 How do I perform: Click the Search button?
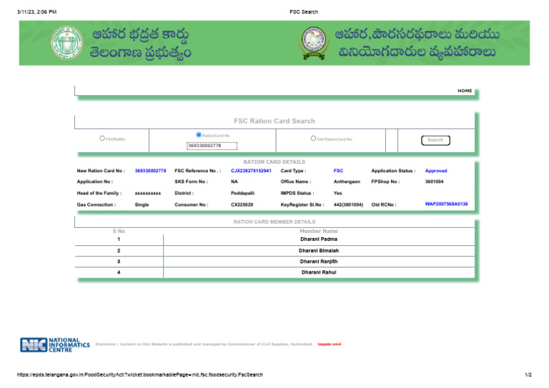coord(435,140)
